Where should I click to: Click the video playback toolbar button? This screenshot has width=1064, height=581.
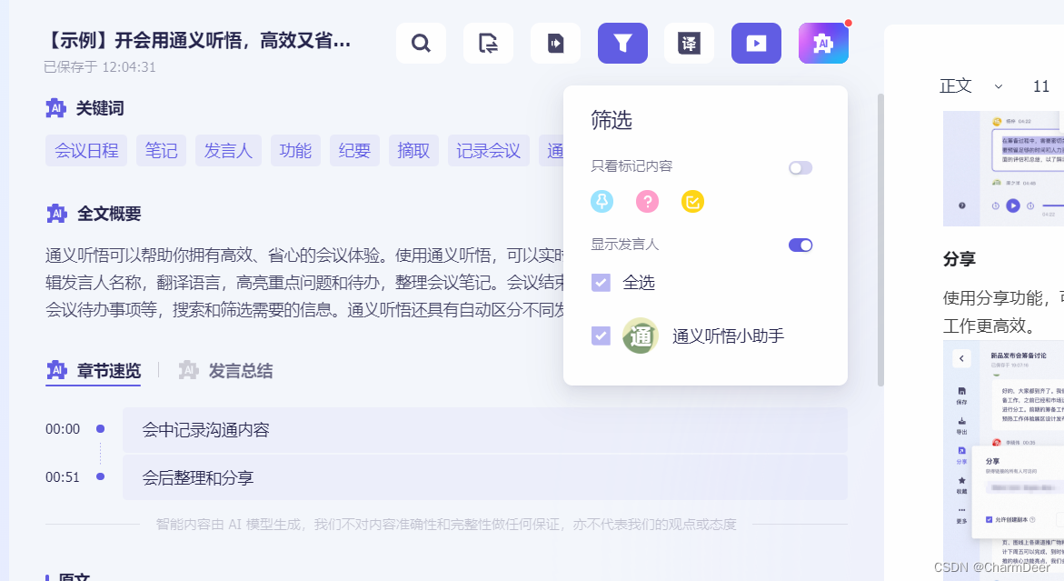pos(756,44)
